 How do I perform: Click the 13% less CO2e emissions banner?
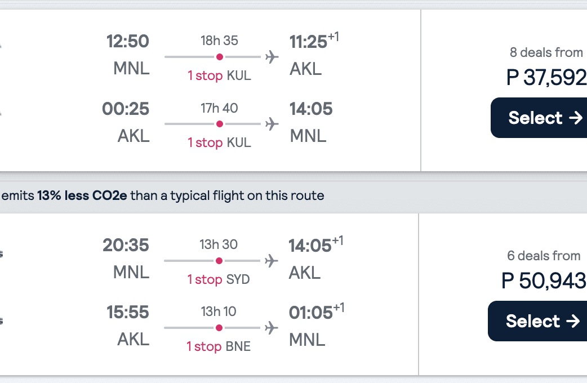[163, 196]
